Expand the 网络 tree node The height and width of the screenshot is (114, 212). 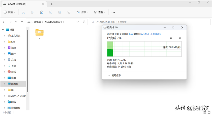click(x=5, y=102)
